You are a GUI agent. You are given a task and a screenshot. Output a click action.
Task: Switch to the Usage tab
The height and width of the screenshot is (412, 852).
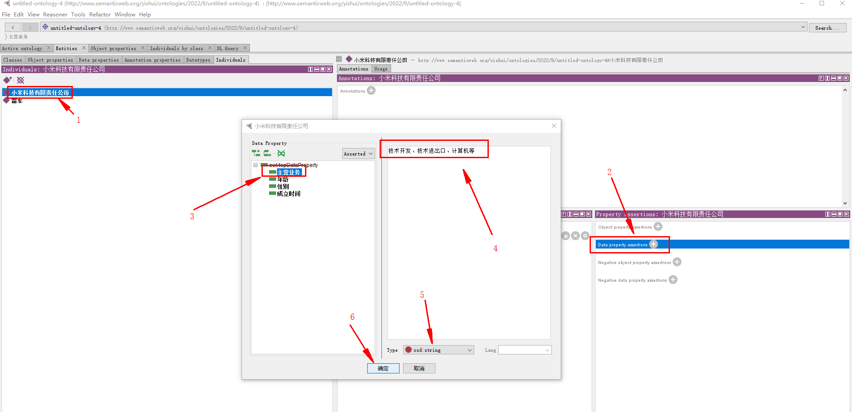click(380, 69)
